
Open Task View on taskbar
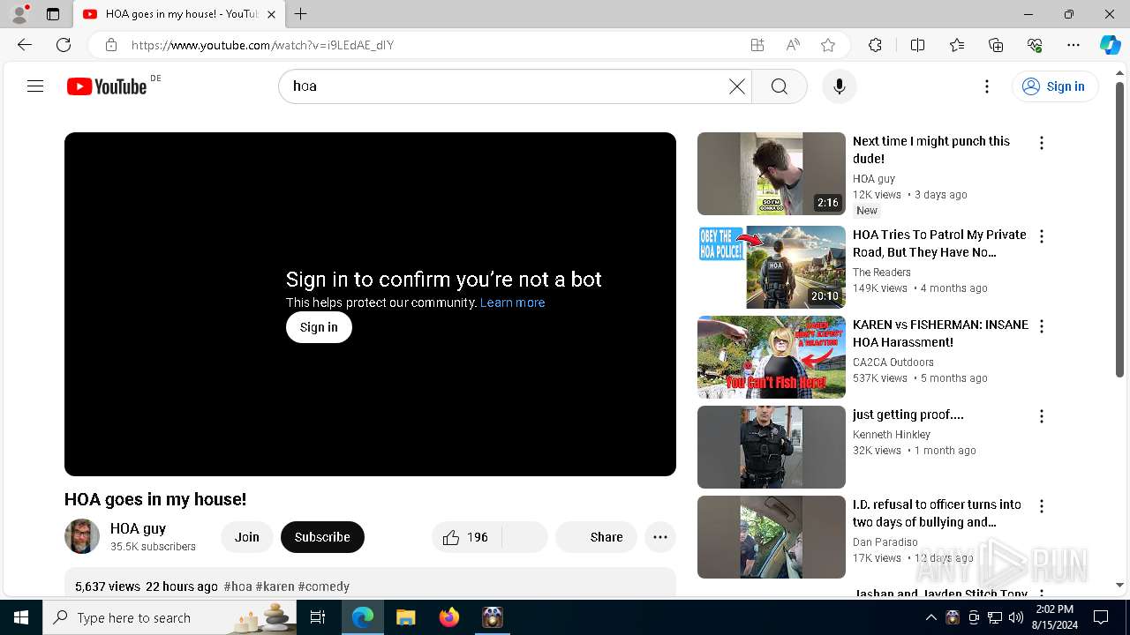click(x=318, y=617)
